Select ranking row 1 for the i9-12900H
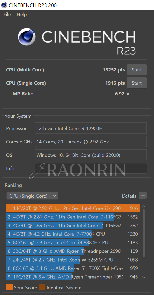 (x=73, y=208)
